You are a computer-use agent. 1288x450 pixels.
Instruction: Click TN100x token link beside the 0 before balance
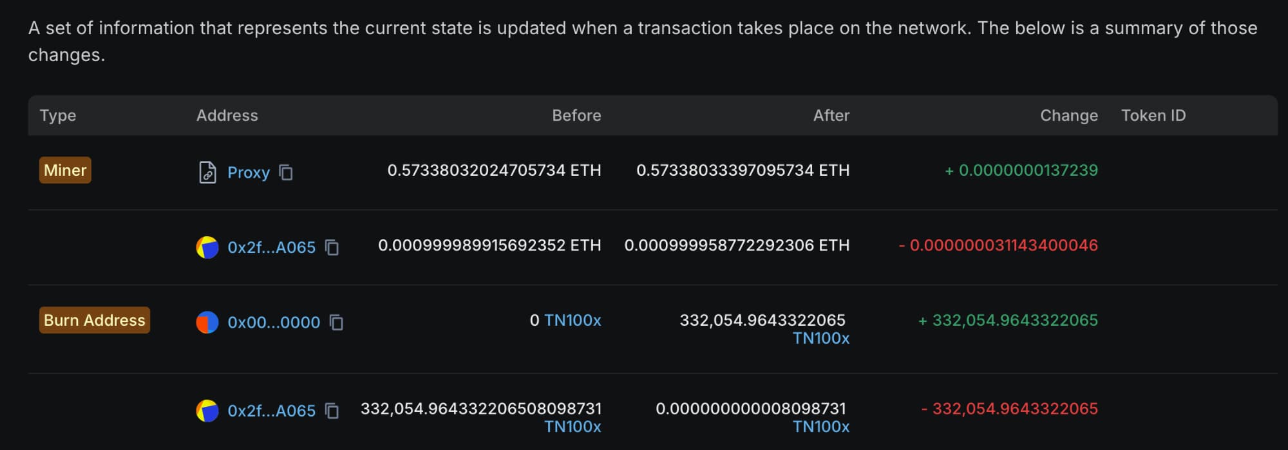[x=573, y=320]
